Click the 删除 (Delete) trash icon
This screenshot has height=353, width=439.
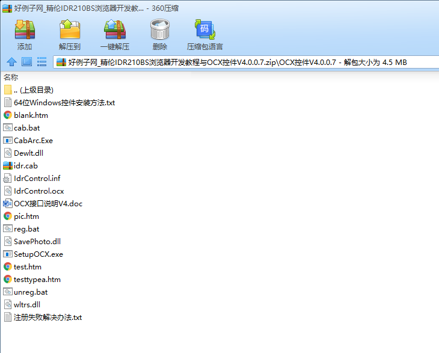point(160,29)
